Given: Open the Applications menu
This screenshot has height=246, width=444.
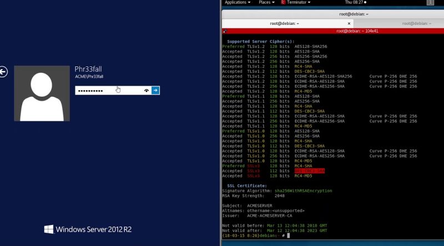Looking at the screenshot, I should (x=238, y=2).
